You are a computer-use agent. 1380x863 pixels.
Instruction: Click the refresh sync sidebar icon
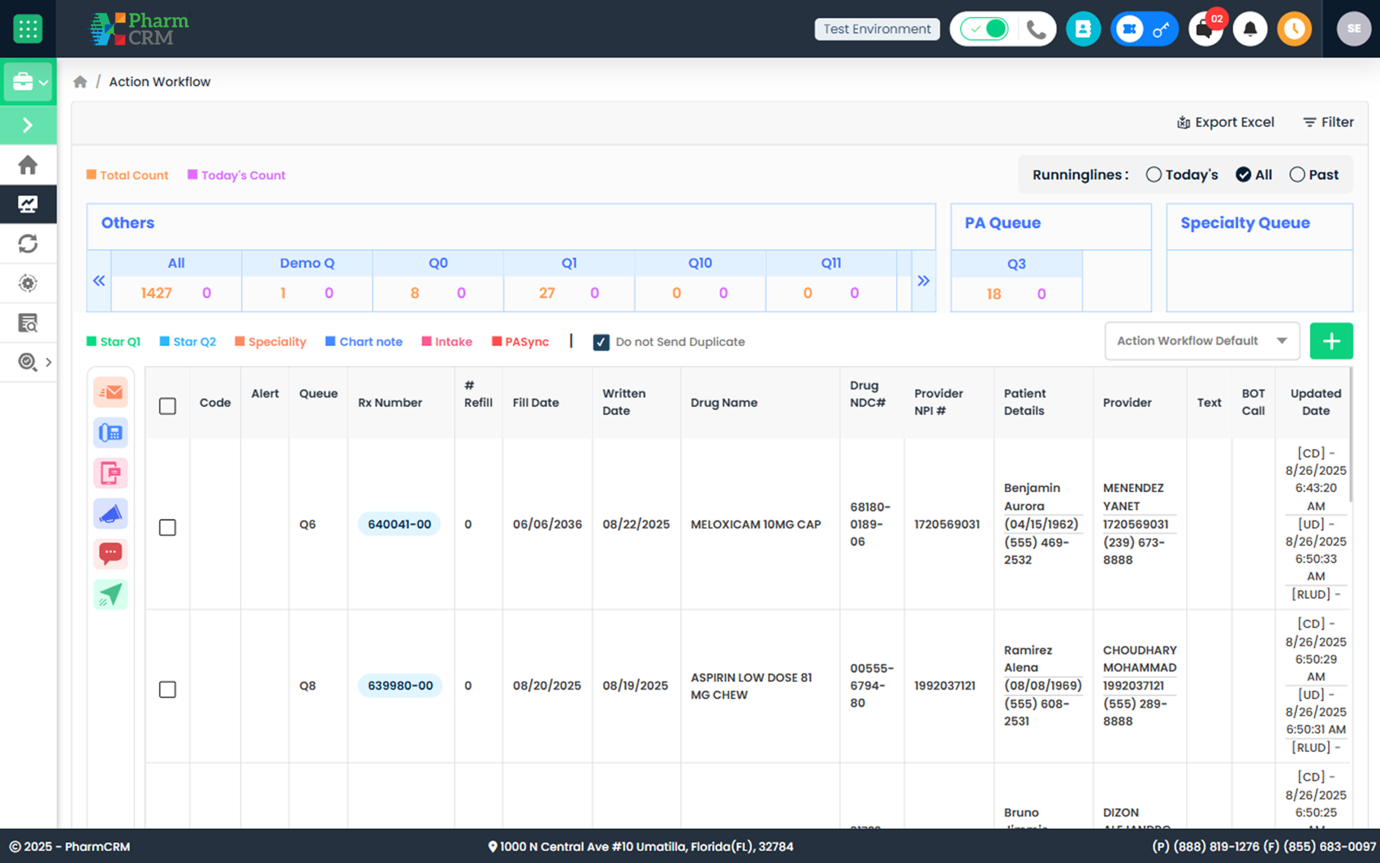(28, 244)
